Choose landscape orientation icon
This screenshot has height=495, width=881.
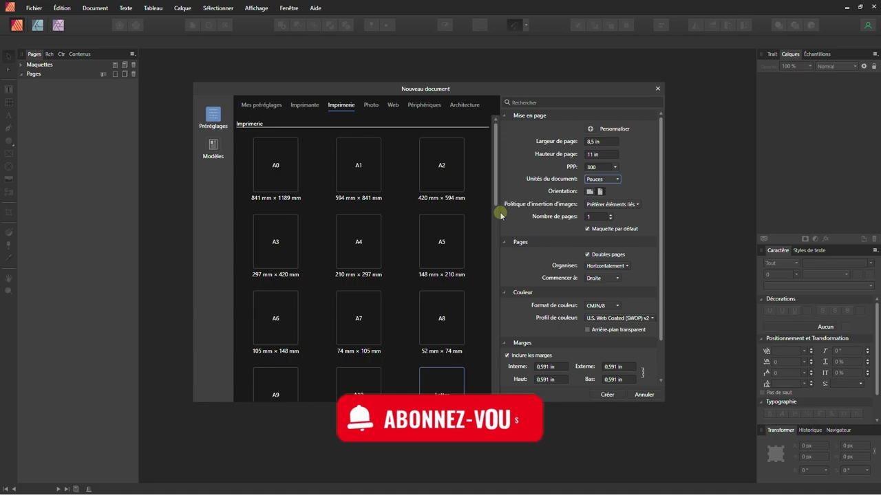(590, 192)
